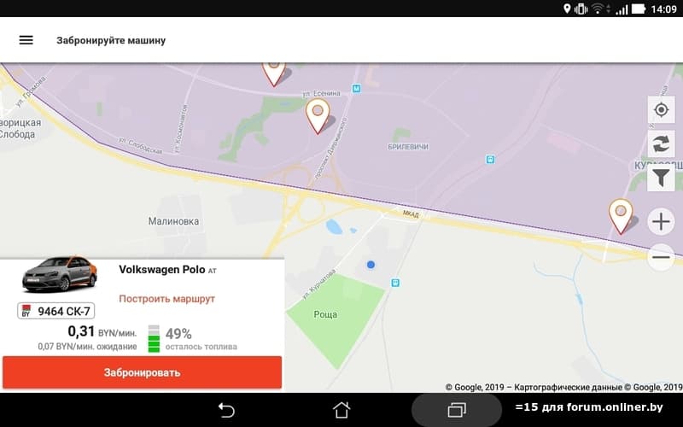Zoom in with the plus button
Screen dimensions: 683x427
(x=661, y=221)
